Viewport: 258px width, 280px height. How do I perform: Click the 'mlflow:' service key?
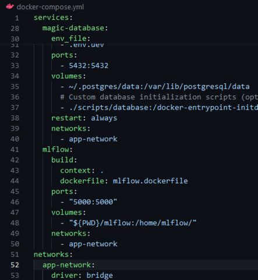click(x=58, y=149)
